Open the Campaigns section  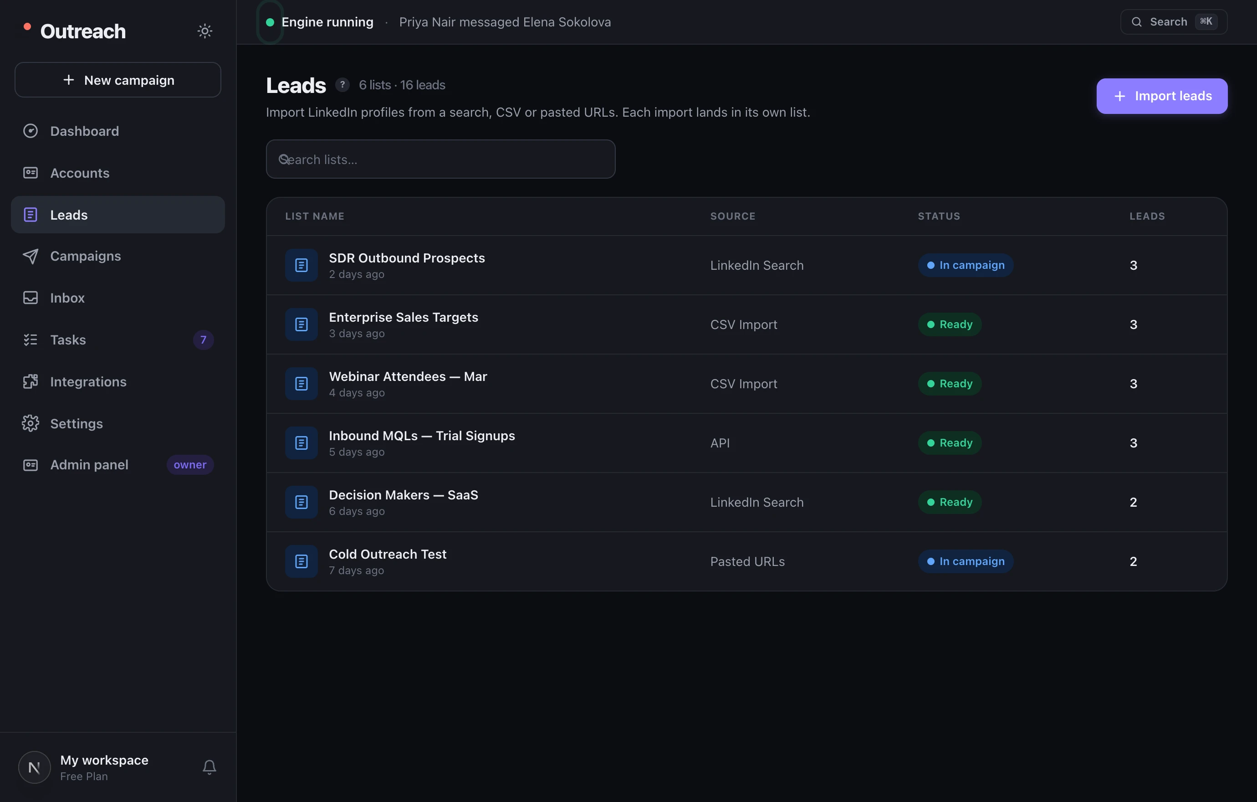click(118, 256)
